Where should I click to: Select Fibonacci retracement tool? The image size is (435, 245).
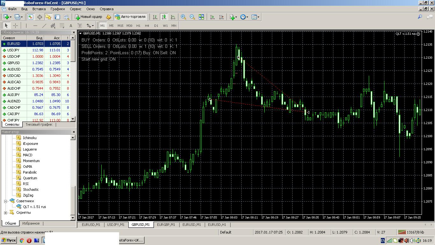point(62,26)
